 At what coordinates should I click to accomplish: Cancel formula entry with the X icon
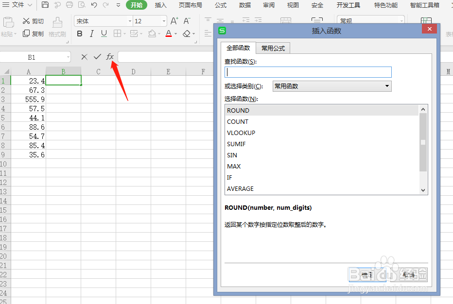tap(84, 57)
